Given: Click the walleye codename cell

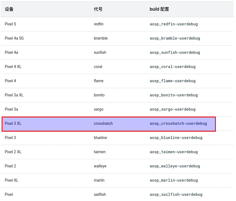Looking at the screenshot, I should (x=100, y=166).
